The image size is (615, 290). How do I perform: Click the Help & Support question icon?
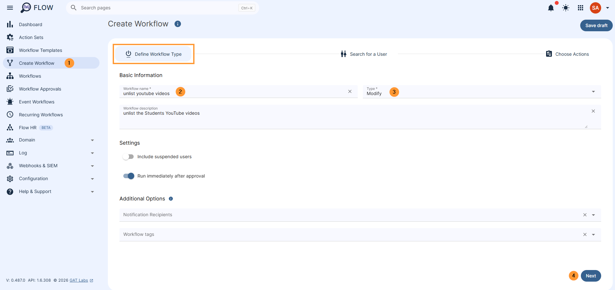10,192
